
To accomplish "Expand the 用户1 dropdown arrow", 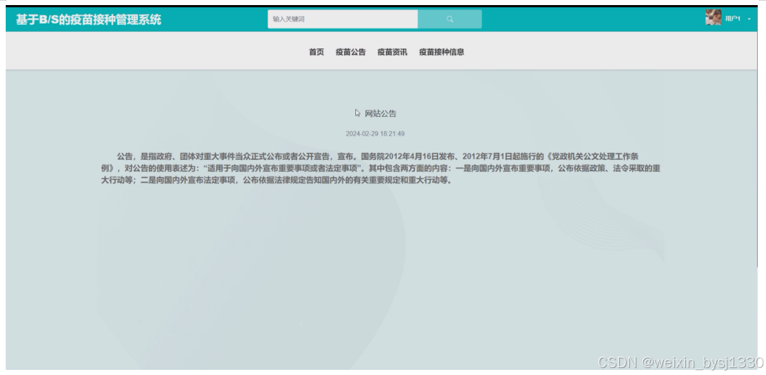I will tap(749, 19).
